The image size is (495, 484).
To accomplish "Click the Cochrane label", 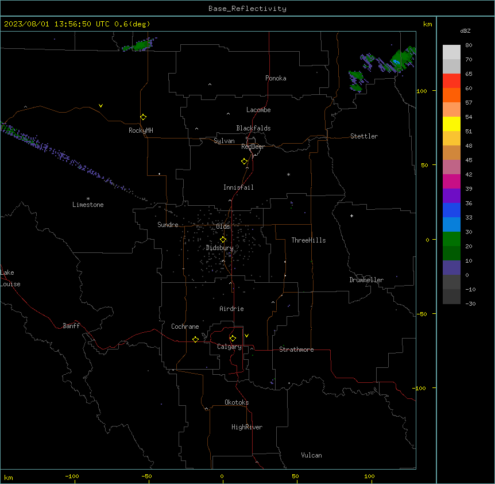I will (x=185, y=326).
